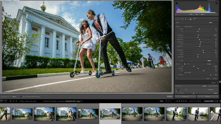
Task: Collapse the Basic panel triangle
Action: click(218, 83)
